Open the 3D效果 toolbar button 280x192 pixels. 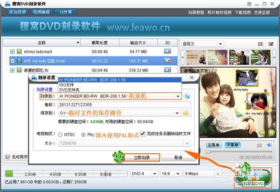point(65,12)
